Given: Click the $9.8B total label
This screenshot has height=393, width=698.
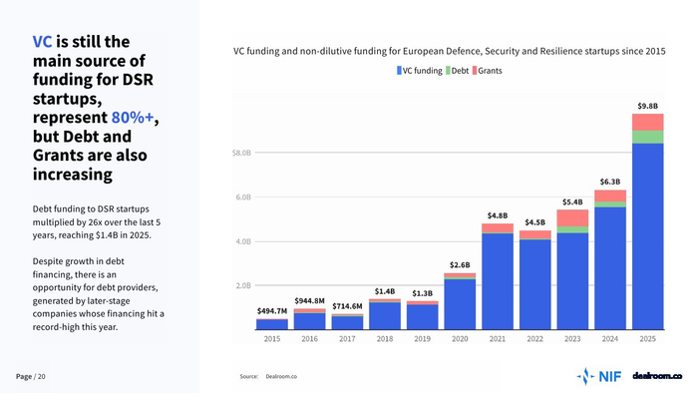Looking at the screenshot, I should 648,106.
